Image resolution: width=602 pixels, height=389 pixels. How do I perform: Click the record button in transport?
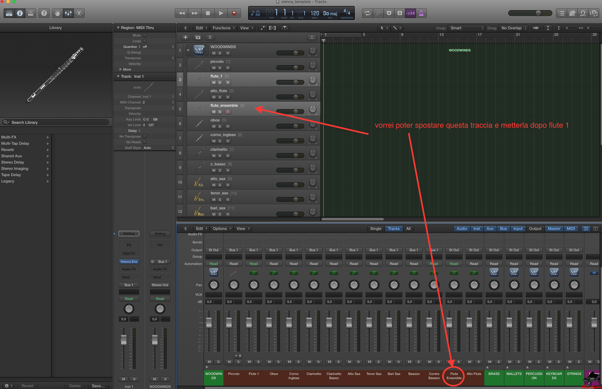click(234, 13)
